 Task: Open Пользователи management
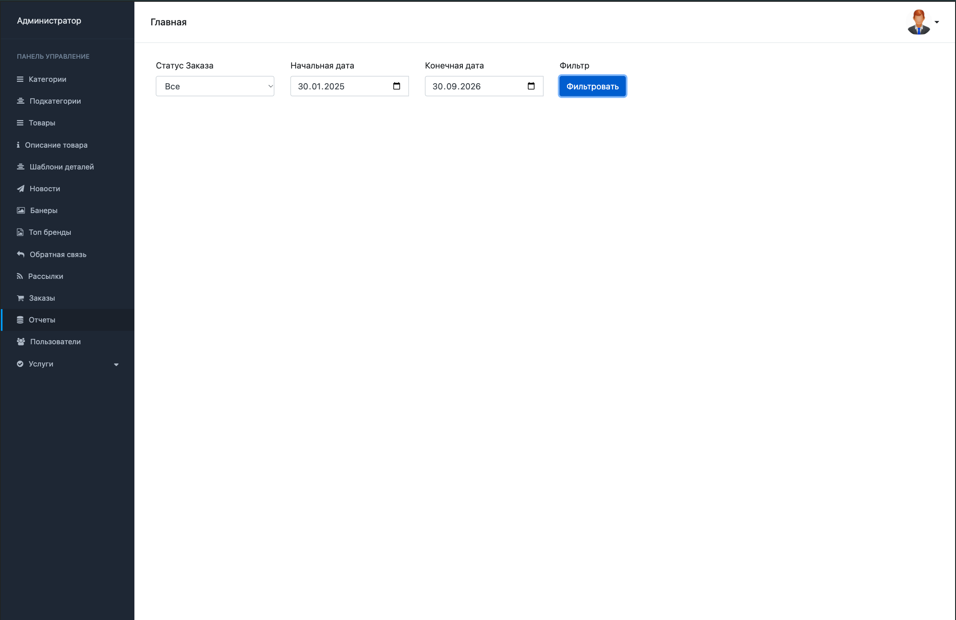point(67,342)
